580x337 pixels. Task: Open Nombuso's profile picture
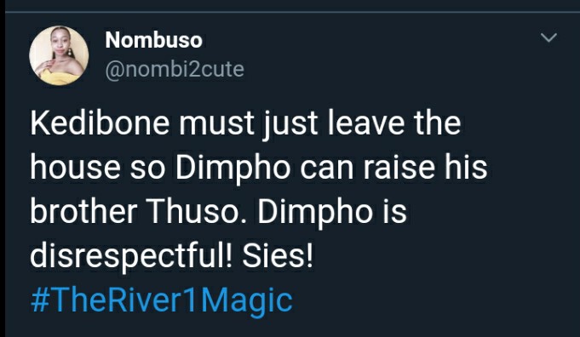click(59, 55)
